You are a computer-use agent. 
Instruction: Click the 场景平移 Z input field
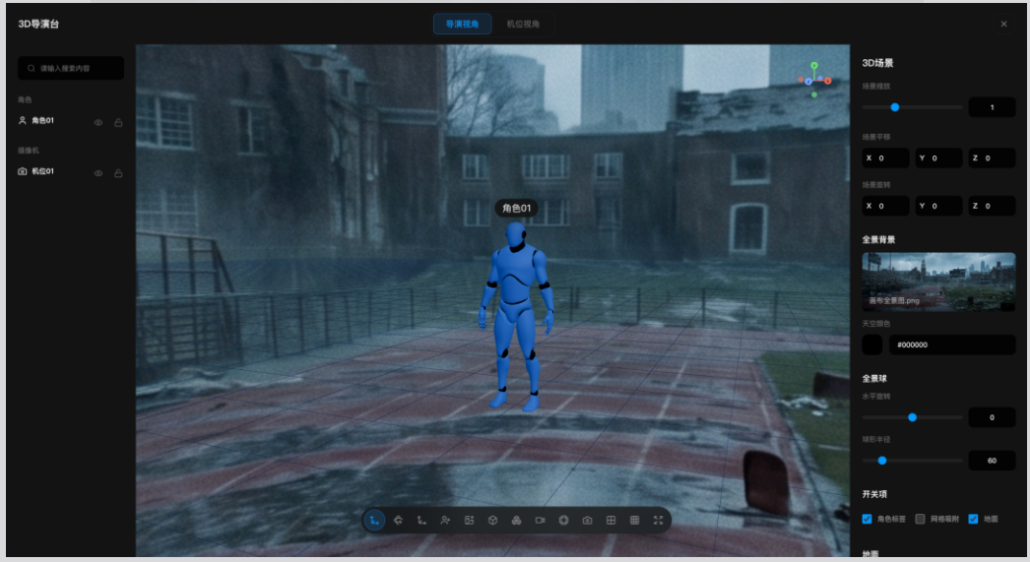(992, 158)
